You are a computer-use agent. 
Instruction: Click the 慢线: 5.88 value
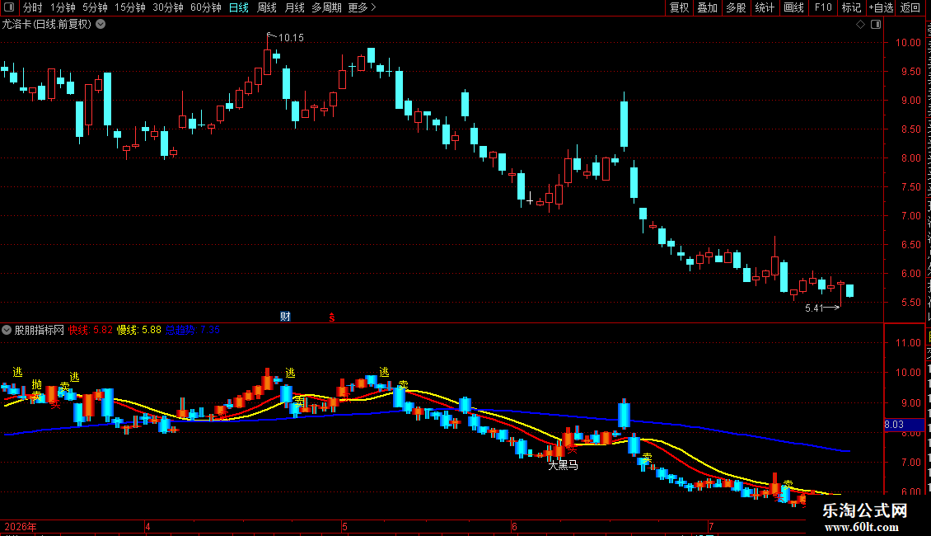pos(139,330)
